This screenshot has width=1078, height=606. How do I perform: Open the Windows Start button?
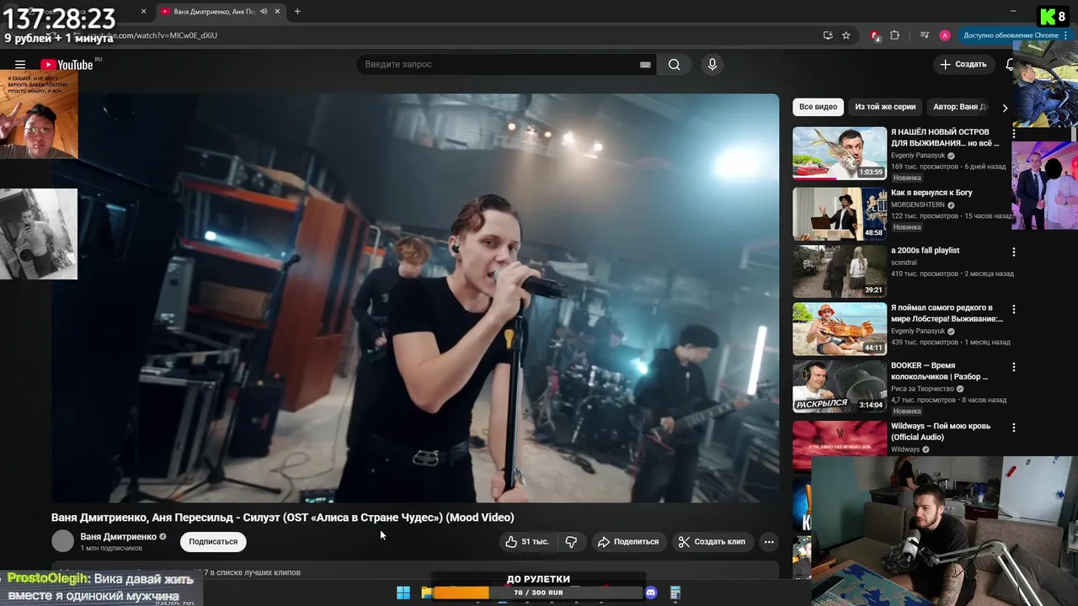(403, 593)
